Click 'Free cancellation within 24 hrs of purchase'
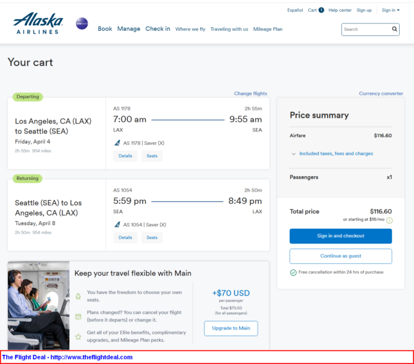Image resolution: width=414 pixels, height=364 pixels. [x=340, y=272]
